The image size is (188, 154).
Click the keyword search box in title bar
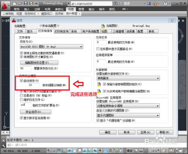pos(91,4)
